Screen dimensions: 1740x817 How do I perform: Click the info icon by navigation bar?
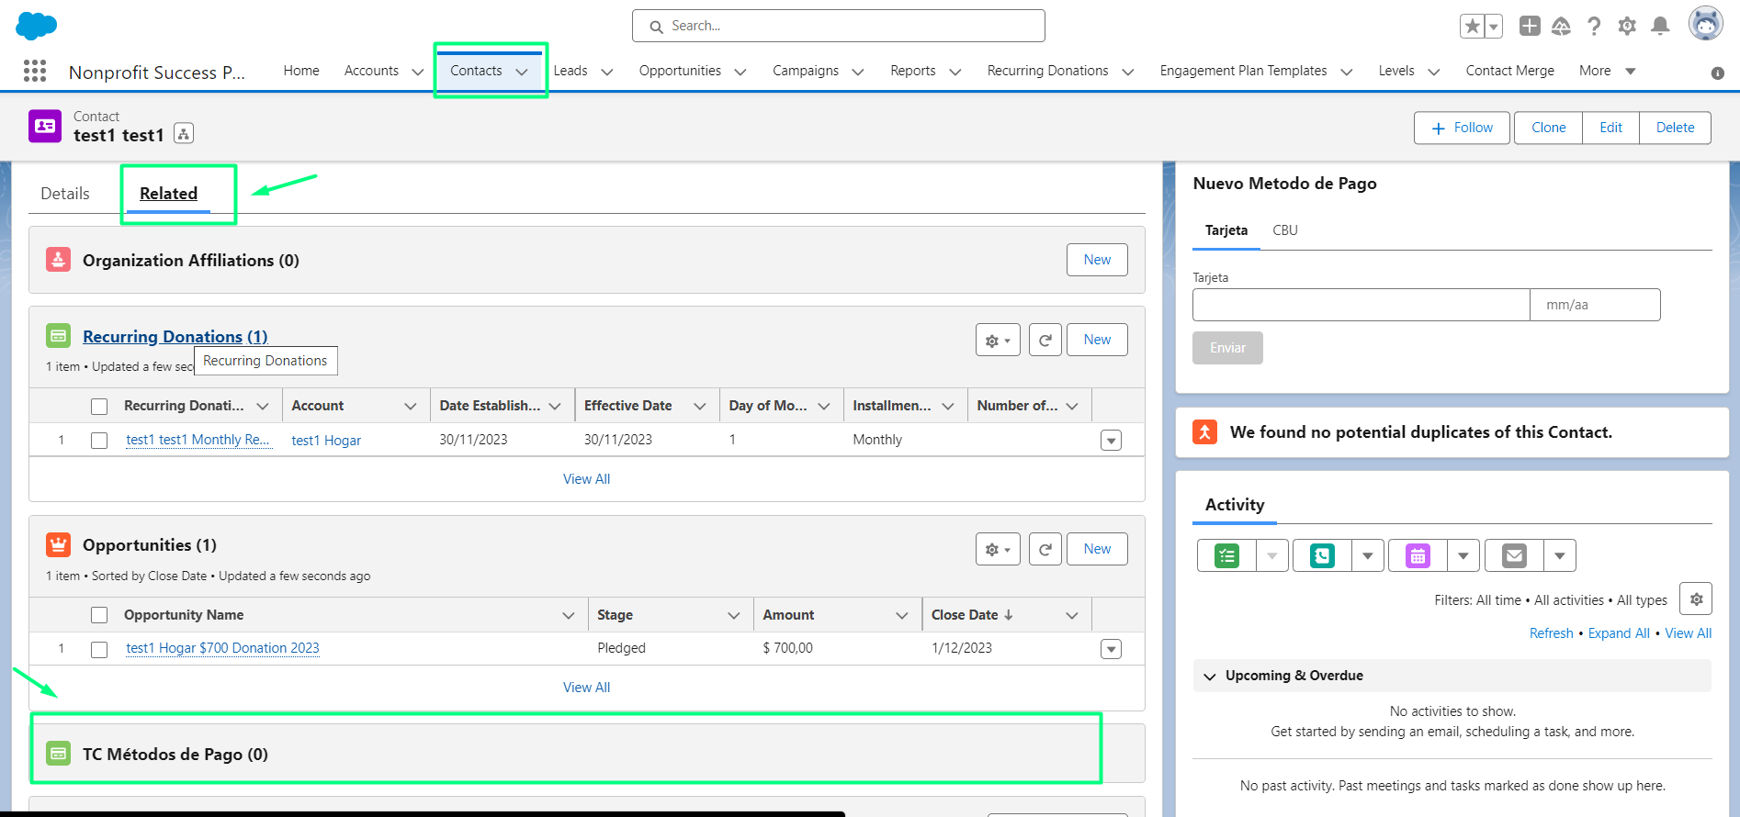[1717, 73]
